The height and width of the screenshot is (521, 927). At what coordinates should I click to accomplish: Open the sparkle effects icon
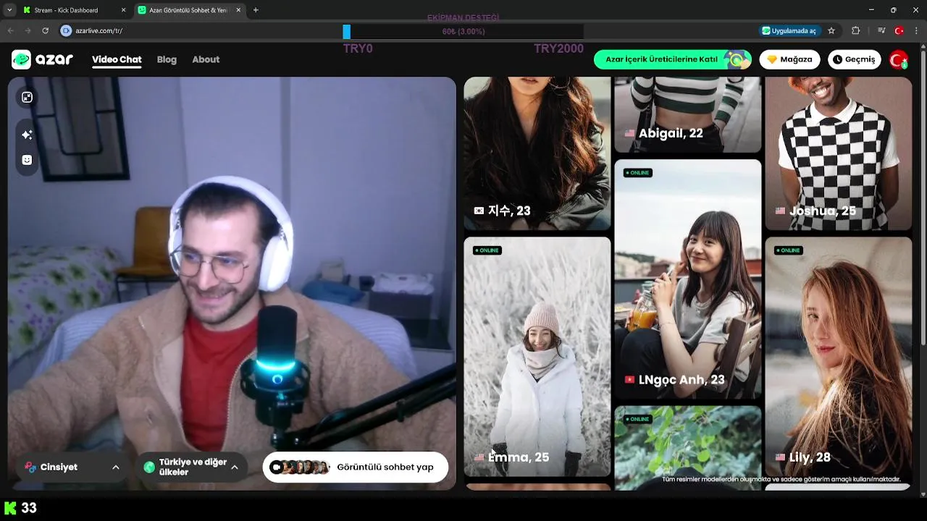(27, 135)
